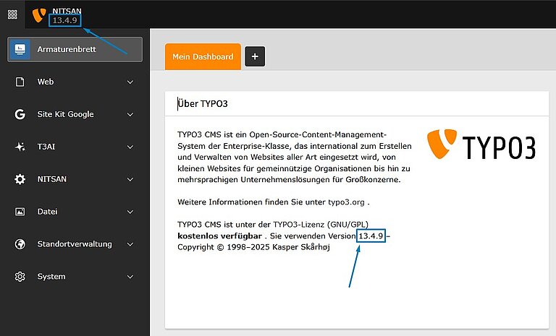Expand the T3AI module chevron
556x336 pixels.
pyautogui.click(x=130, y=147)
